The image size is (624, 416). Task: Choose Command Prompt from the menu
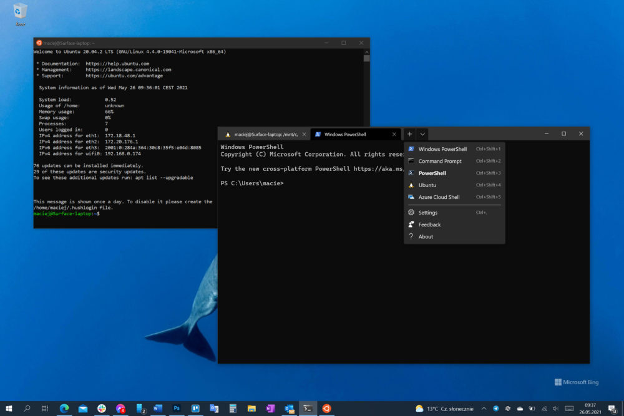pos(454,161)
